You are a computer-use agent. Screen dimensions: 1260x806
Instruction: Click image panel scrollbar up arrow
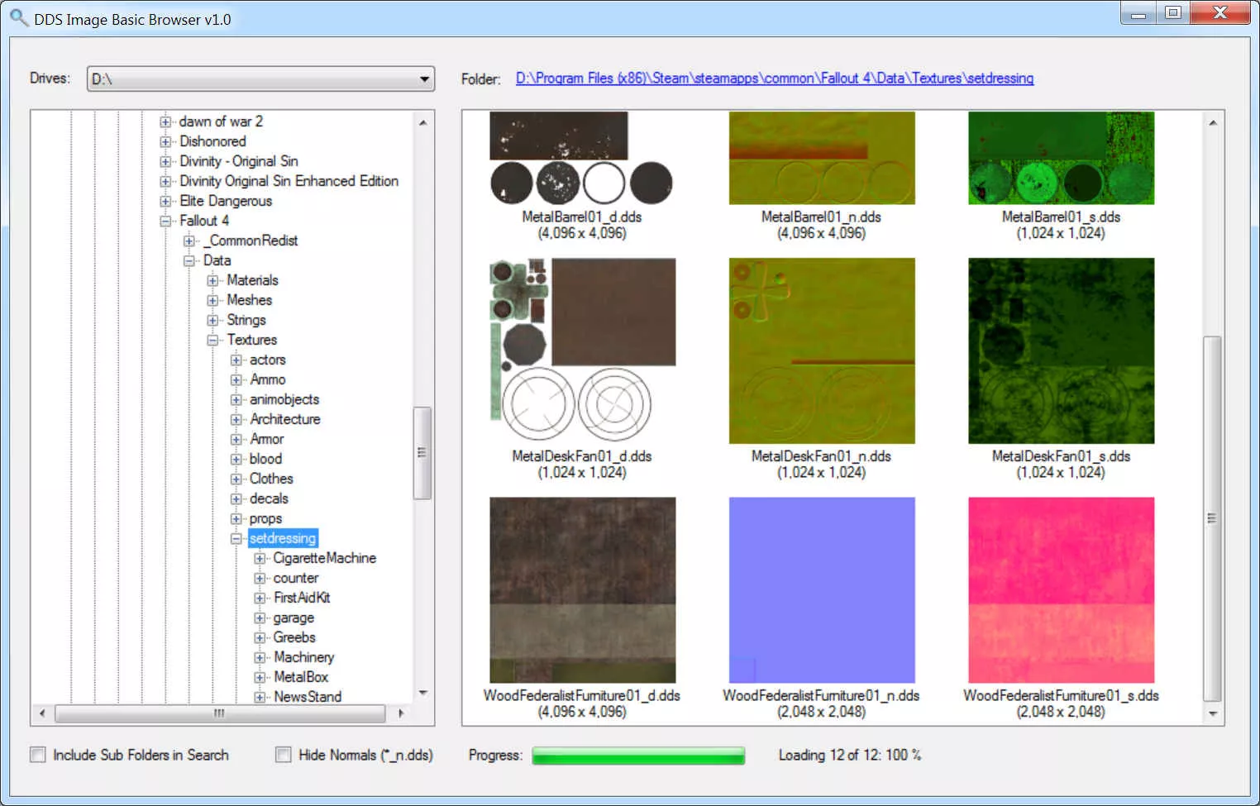tap(1213, 122)
